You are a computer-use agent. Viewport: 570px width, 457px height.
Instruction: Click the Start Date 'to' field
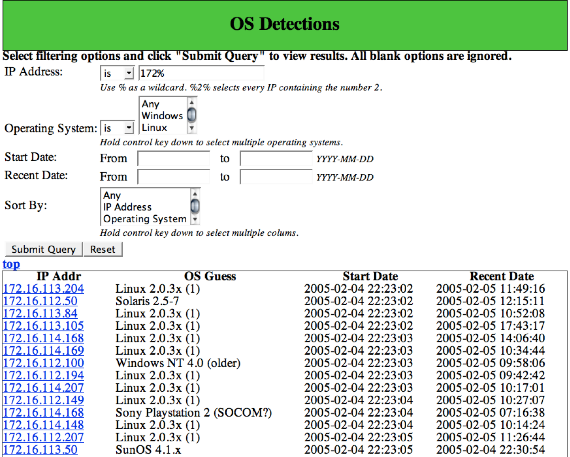[x=276, y=158]
